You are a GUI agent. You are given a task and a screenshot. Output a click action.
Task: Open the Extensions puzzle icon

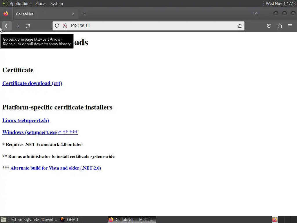(x=280, y=26)
